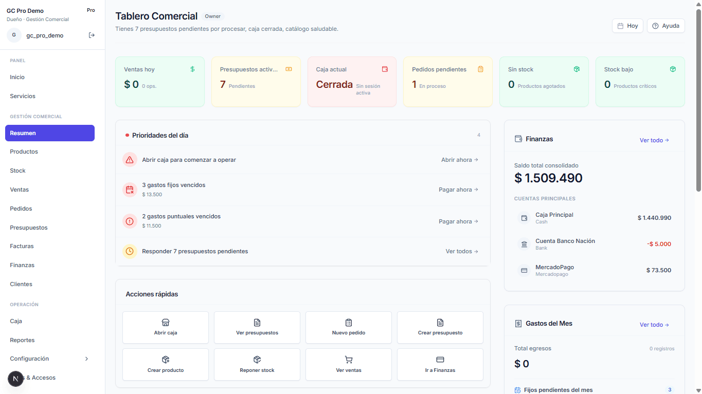Image resolution: width=702 pixels, height=394 pixels.
Task: Select Reportes from the sidebar menu
Action: pyautogui.click(x=22, y=340)
